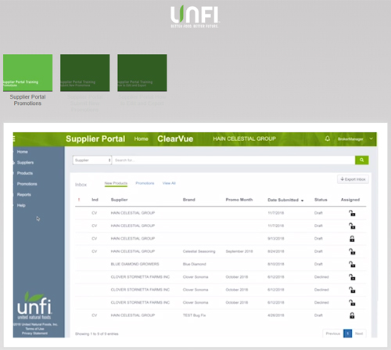
Task: Switch to the New Products inbox tab
Action: pyautogui.click(x=116, y=183)
